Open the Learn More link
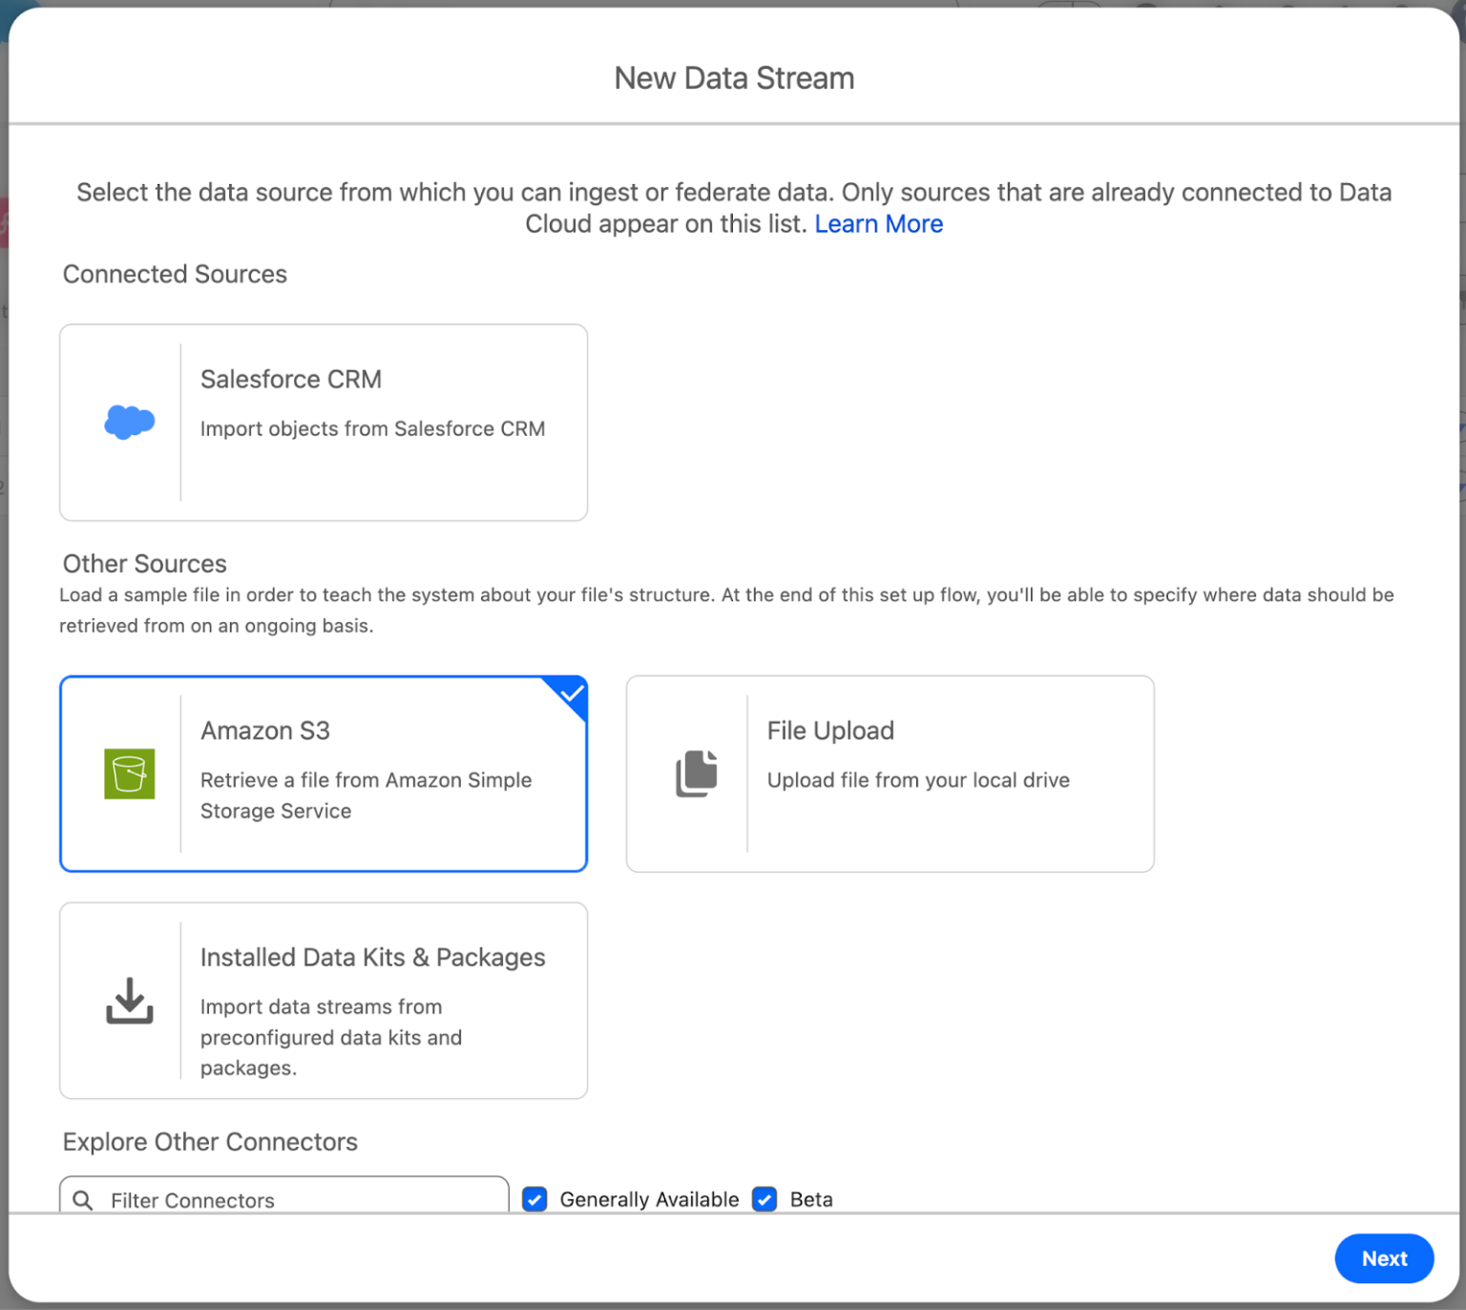 [x=879, y=224]
